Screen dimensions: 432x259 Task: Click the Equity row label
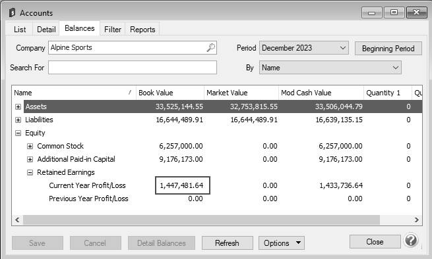(x=35, y=133)
